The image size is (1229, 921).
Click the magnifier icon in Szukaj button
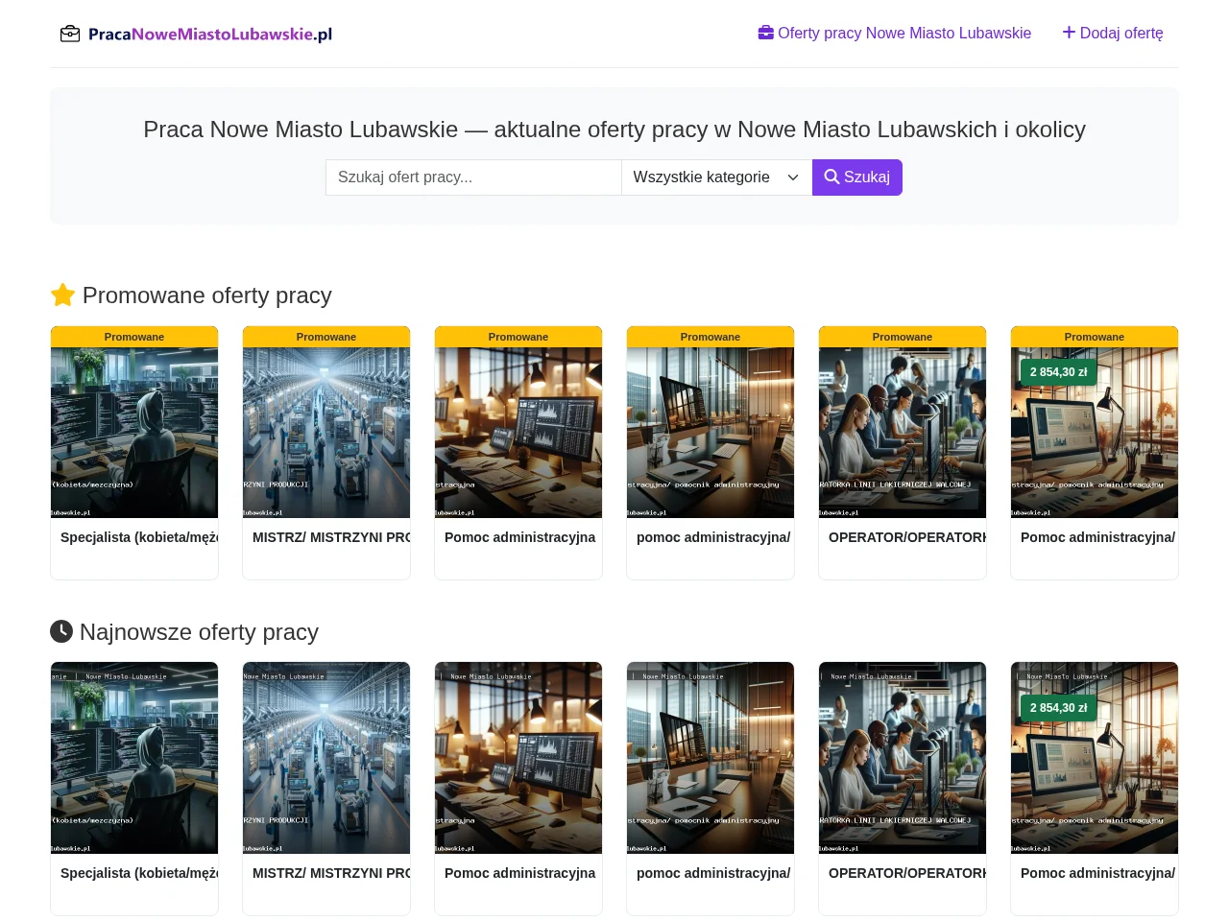pos(831,177)
